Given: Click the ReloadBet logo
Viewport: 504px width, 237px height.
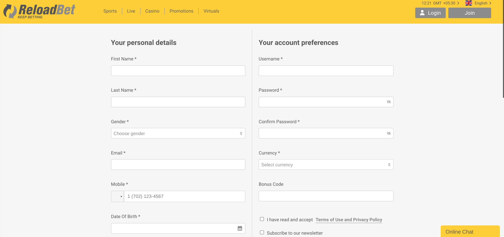Looking at the screenshot, I should 39,12.
